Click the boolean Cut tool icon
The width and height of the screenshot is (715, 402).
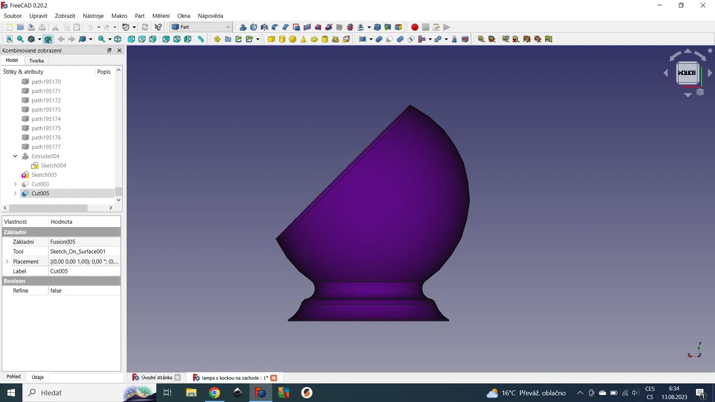coord(389,39)
